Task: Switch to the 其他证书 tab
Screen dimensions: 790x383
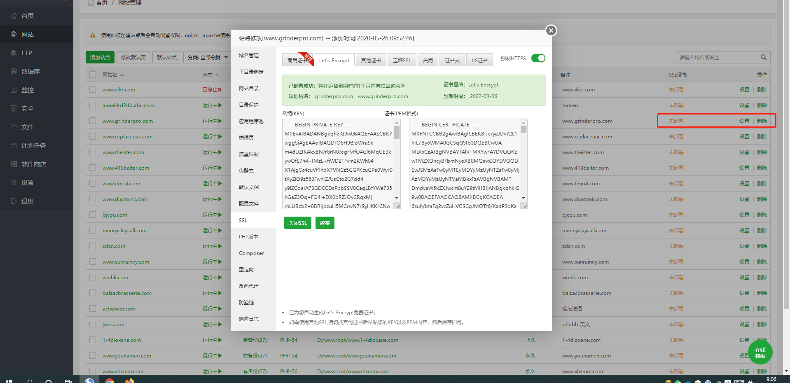Action: click(x=371, y=60)
